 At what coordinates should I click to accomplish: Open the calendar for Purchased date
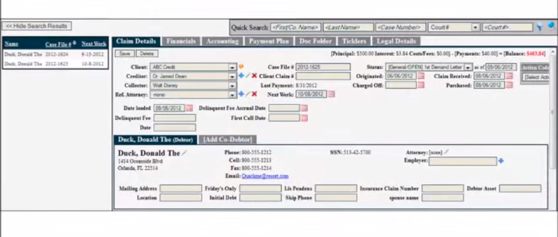pyautogui.click(x=510, y=85)
